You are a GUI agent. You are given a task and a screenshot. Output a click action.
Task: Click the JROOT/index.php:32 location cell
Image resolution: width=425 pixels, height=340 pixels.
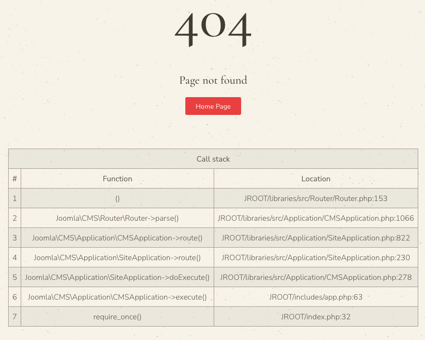pyautogui.click(x=316, y=317)
